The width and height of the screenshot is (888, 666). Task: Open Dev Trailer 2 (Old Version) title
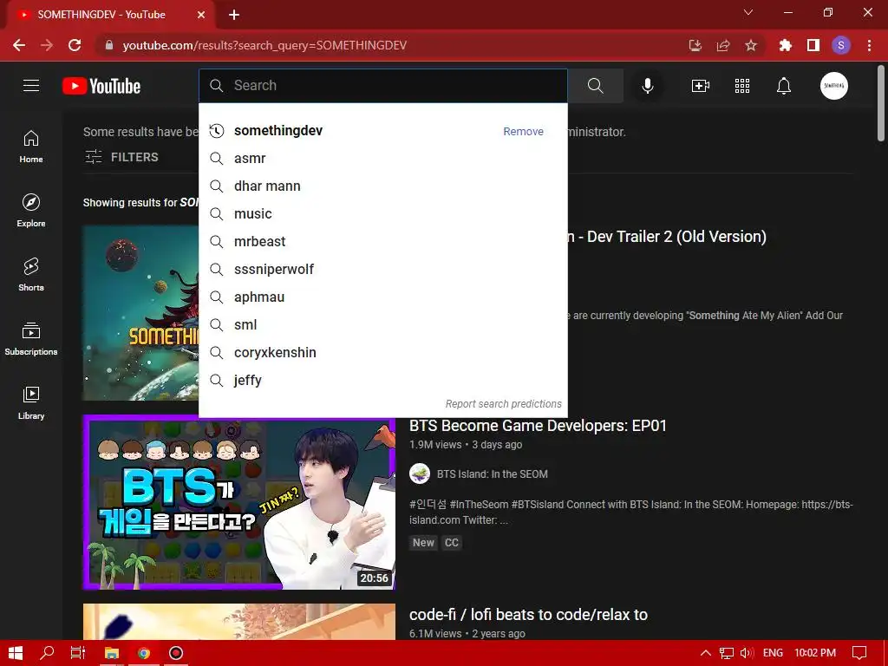click(x=667, y=237)
